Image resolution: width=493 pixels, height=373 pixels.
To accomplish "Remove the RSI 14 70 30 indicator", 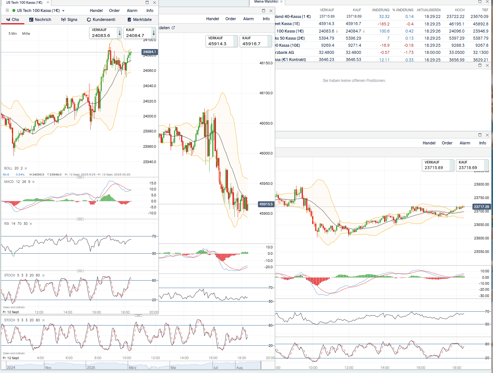I will [31, 224].
